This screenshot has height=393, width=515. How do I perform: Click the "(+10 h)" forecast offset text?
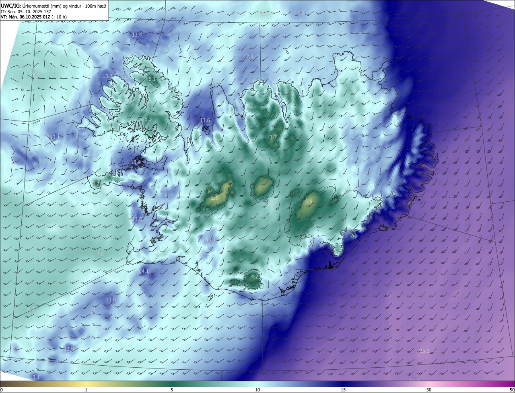tap(59, 17)
